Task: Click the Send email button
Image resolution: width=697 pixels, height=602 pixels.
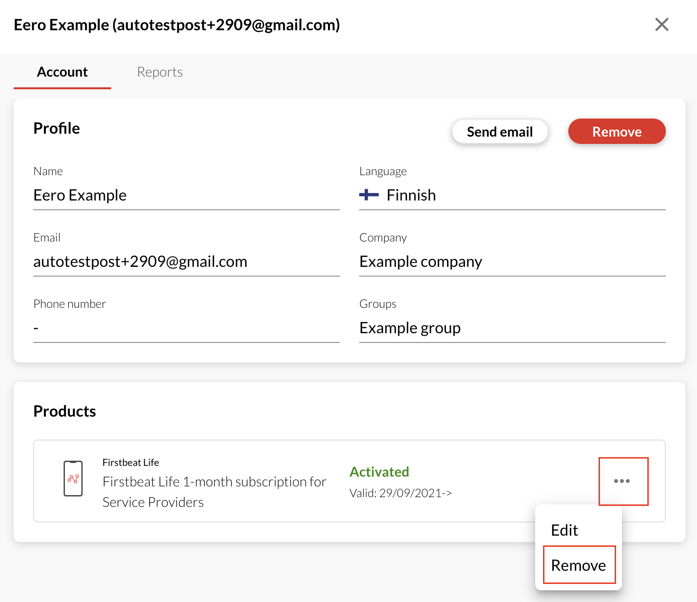Action: pyautogui.click(x=500, y=132)
